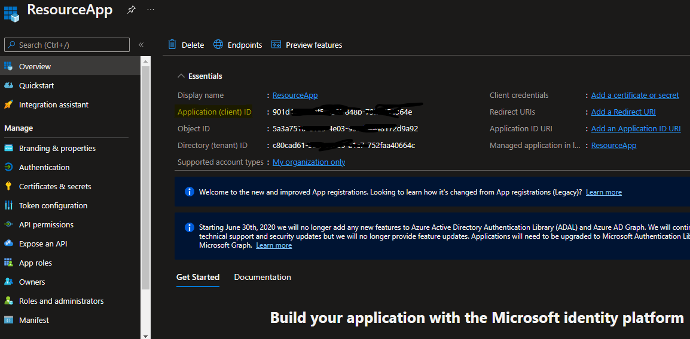Open the Quickstart cloud icon
Viewport: 690px width, 339px height.
click(8, 85)
